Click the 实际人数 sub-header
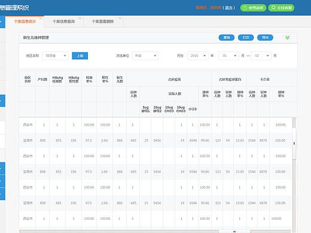The image size is (311, 233). point(175,94)
